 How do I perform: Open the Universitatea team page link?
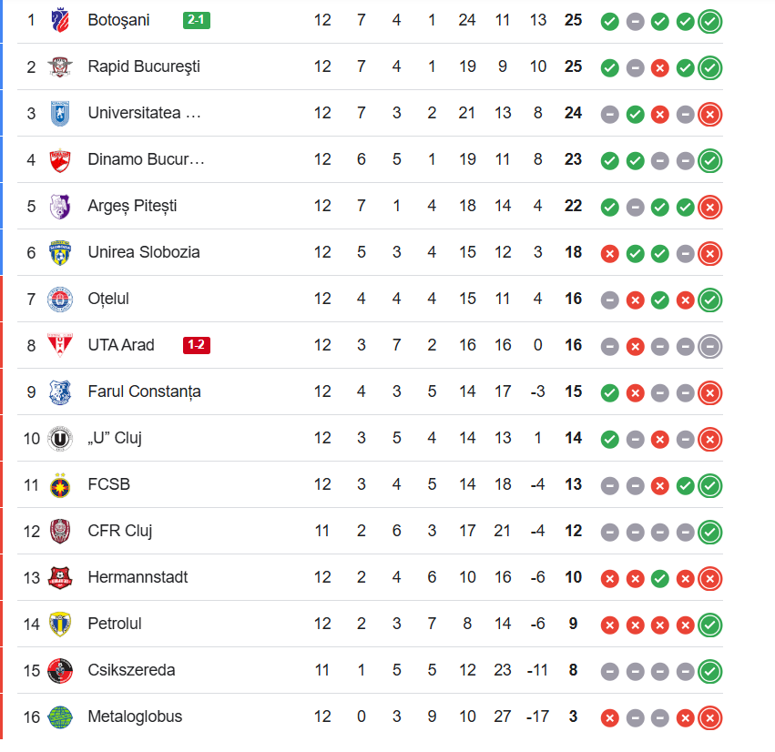pyautogui.click(x=144, y=113)
